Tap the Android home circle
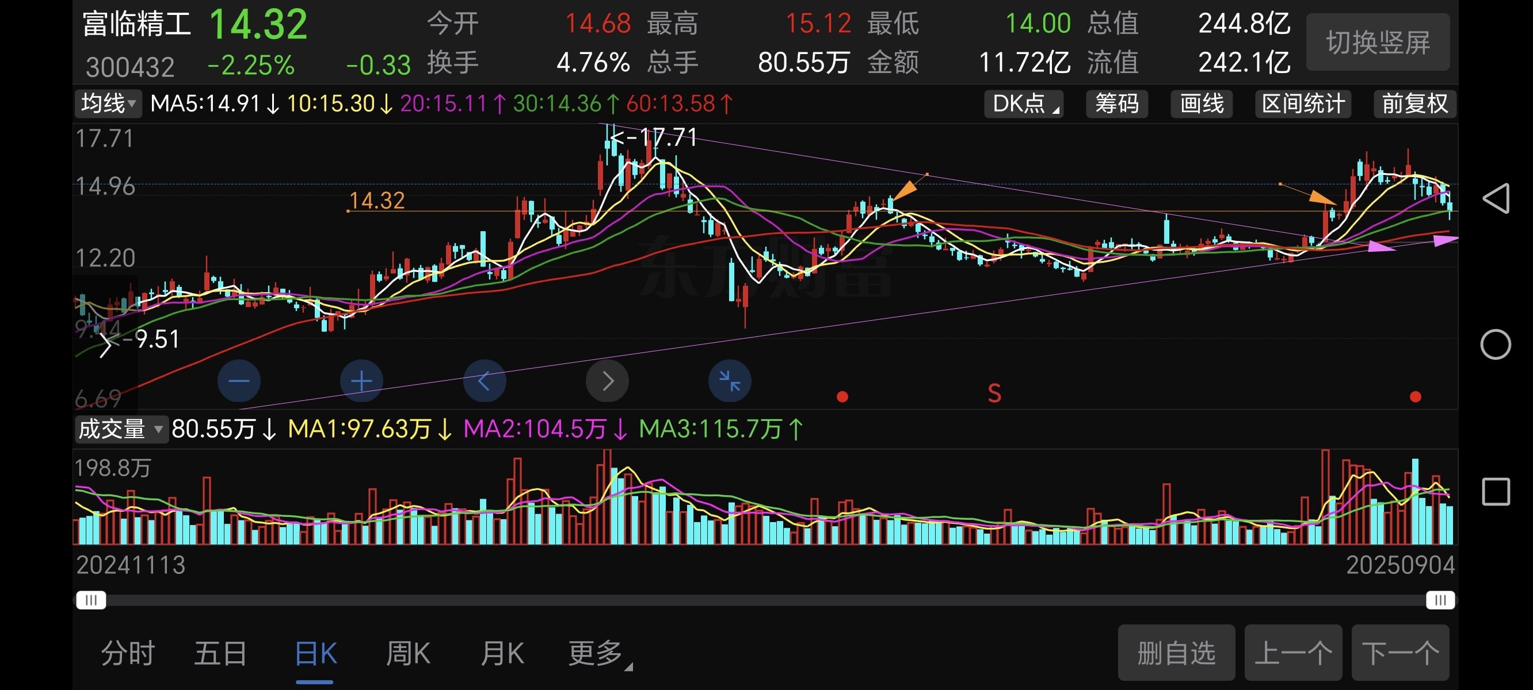Screen dimensions: 1533x690 [x=1496, y=344]
